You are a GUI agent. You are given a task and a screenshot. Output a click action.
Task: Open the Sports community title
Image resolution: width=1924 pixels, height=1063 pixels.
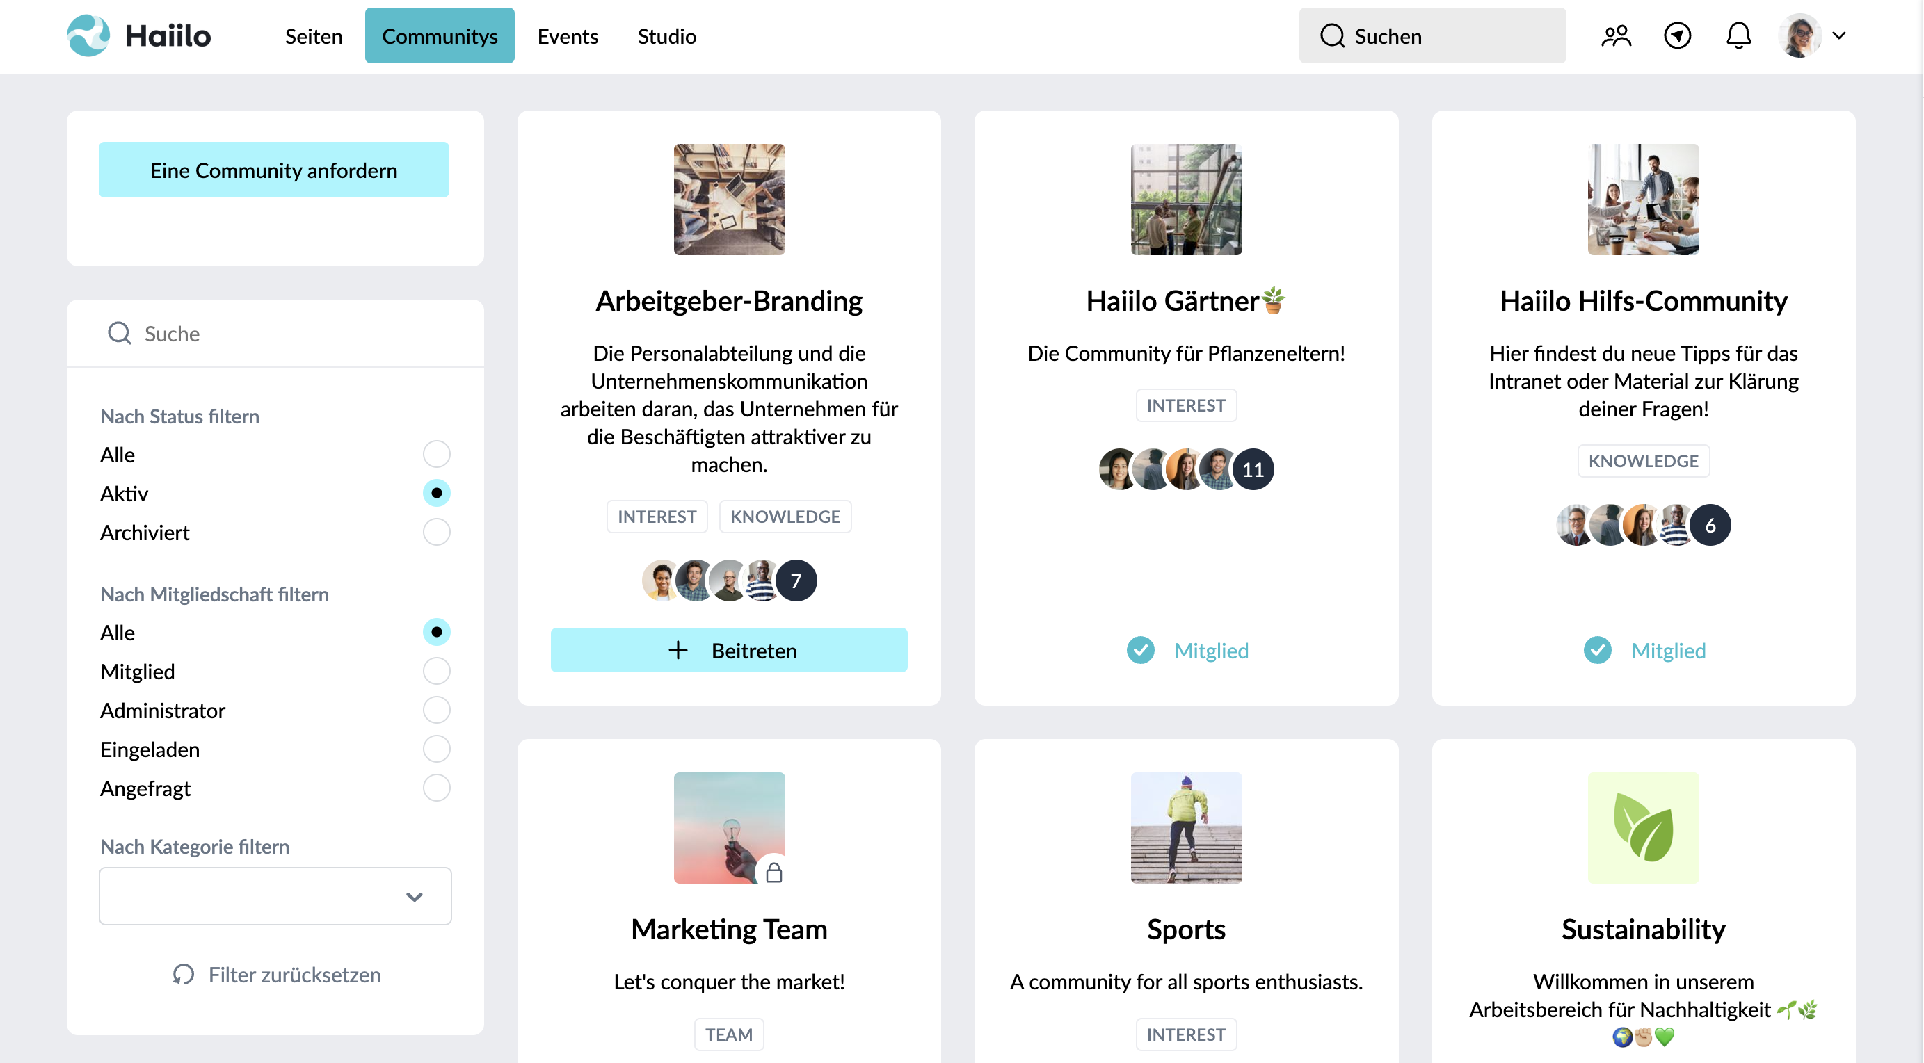tap(1186, 930)
